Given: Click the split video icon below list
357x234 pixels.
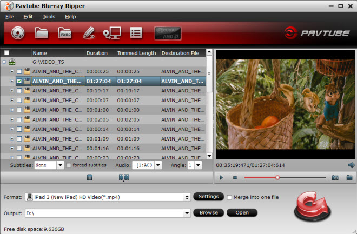Looking at the screenshot, I should click(x=124, y=178).
